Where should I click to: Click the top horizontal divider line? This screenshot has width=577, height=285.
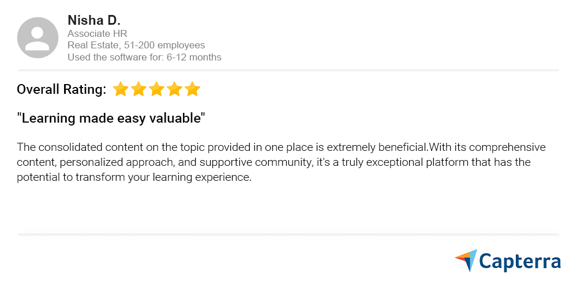click(288, 70)
